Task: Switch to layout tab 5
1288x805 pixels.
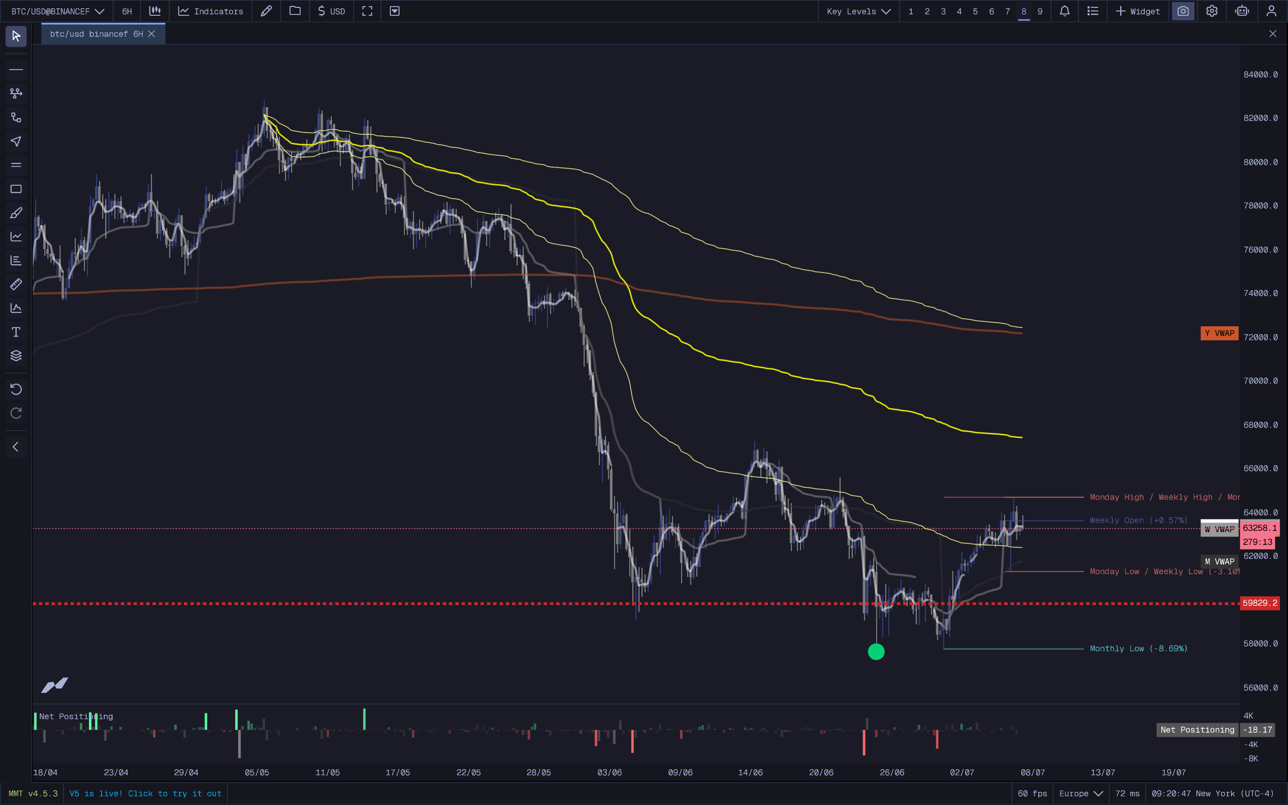Action: 976,11
